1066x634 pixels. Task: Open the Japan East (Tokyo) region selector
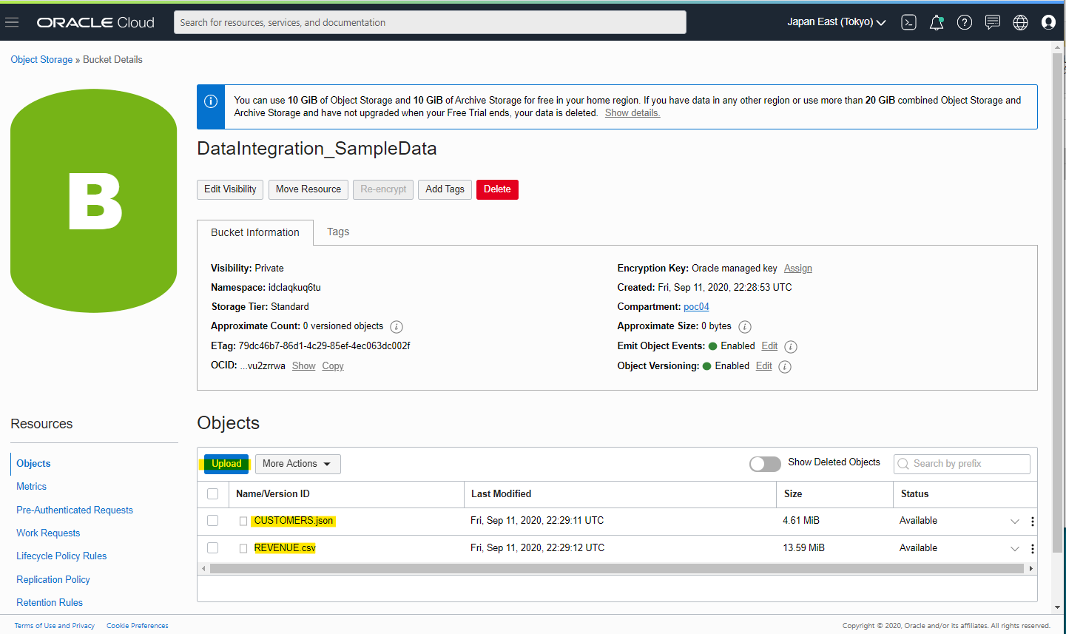836,22
